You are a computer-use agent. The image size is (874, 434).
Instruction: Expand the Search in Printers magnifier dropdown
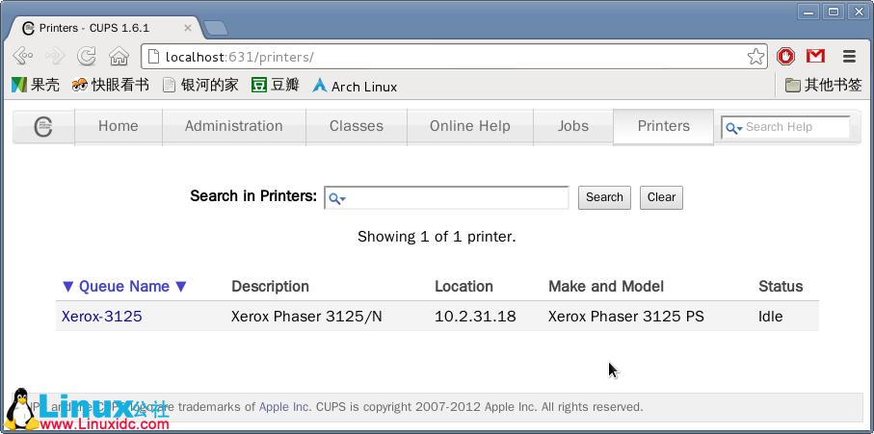(337, 198)
